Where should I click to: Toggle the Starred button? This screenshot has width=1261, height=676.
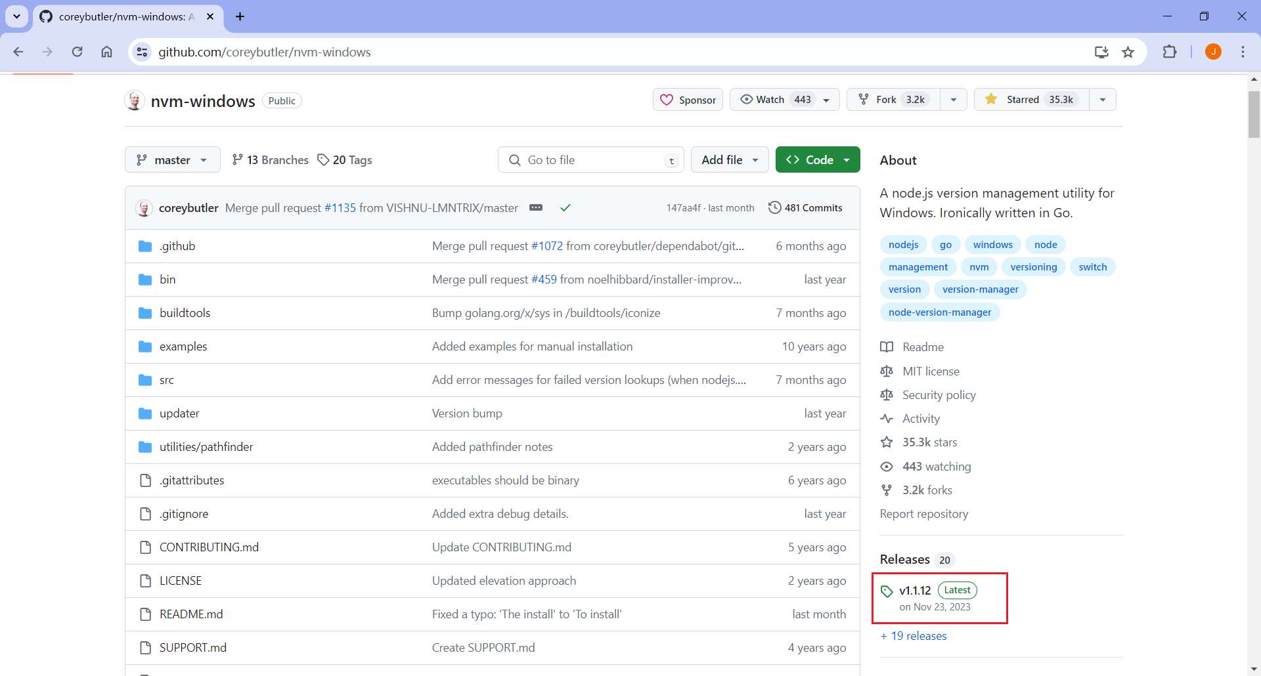[1031, 100]
